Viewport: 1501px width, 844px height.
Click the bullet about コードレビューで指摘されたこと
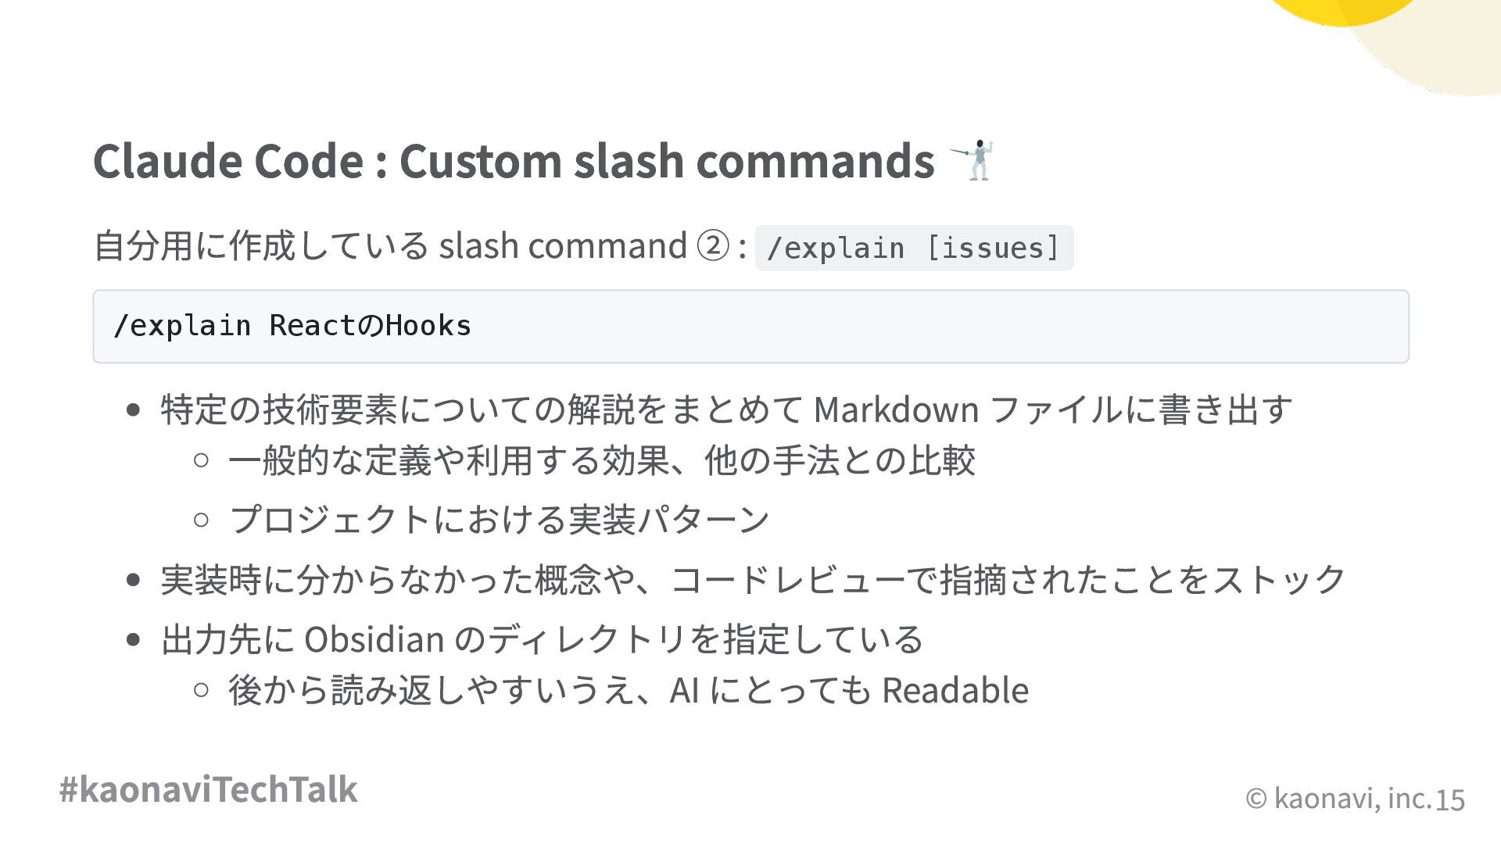[x=753, y=580]
